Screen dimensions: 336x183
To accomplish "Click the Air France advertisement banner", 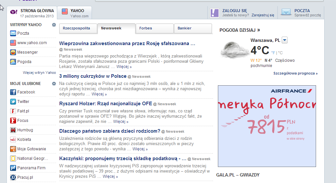I will 267,126.
